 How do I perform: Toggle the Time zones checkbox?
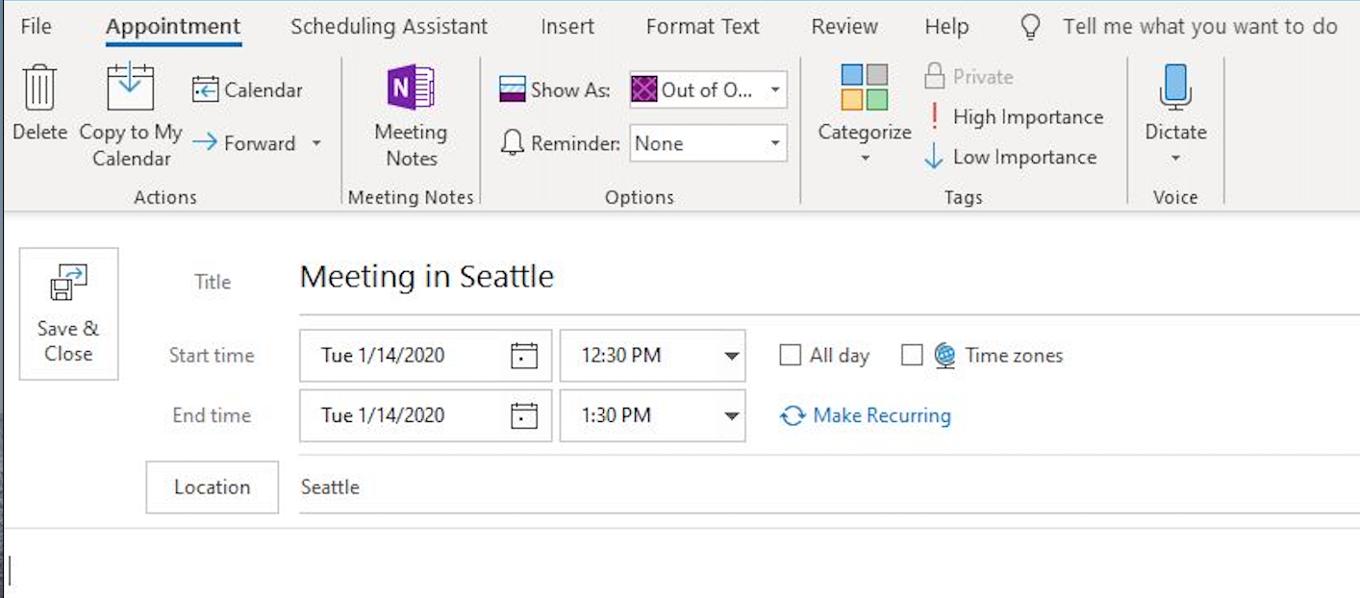[x=911, y=356]
